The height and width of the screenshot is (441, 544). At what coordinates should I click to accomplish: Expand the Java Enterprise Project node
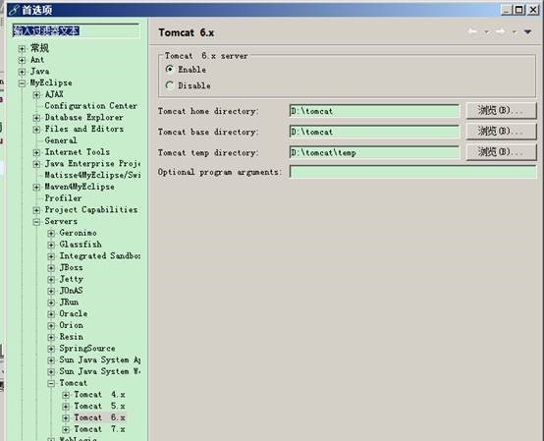(x=36, y=164)
